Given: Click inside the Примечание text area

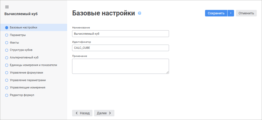Looking at the screenshot, I should pos(120,66).
